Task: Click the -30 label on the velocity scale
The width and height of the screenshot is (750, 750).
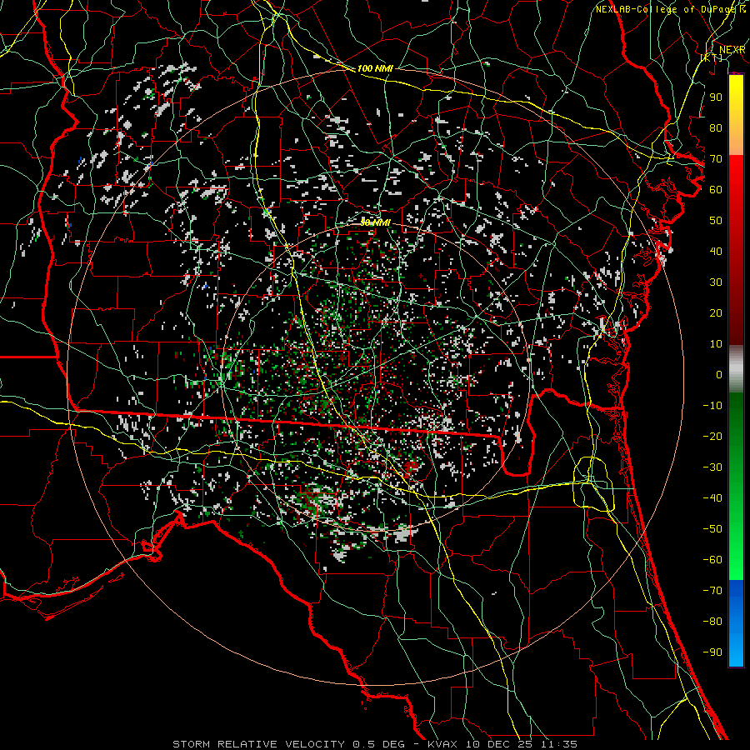Action: point(712,467)
